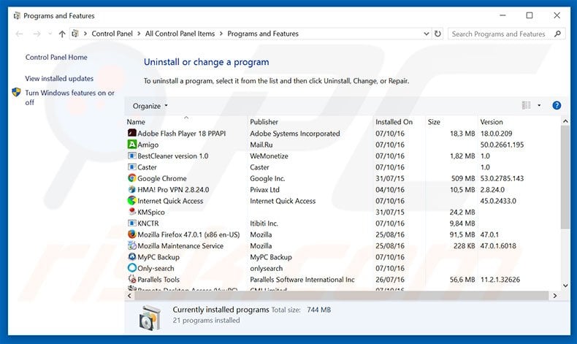The image size is (577, 344).
Task: Click the 53.0.2785.143 version cell
Action: click(x=502, y=178)
